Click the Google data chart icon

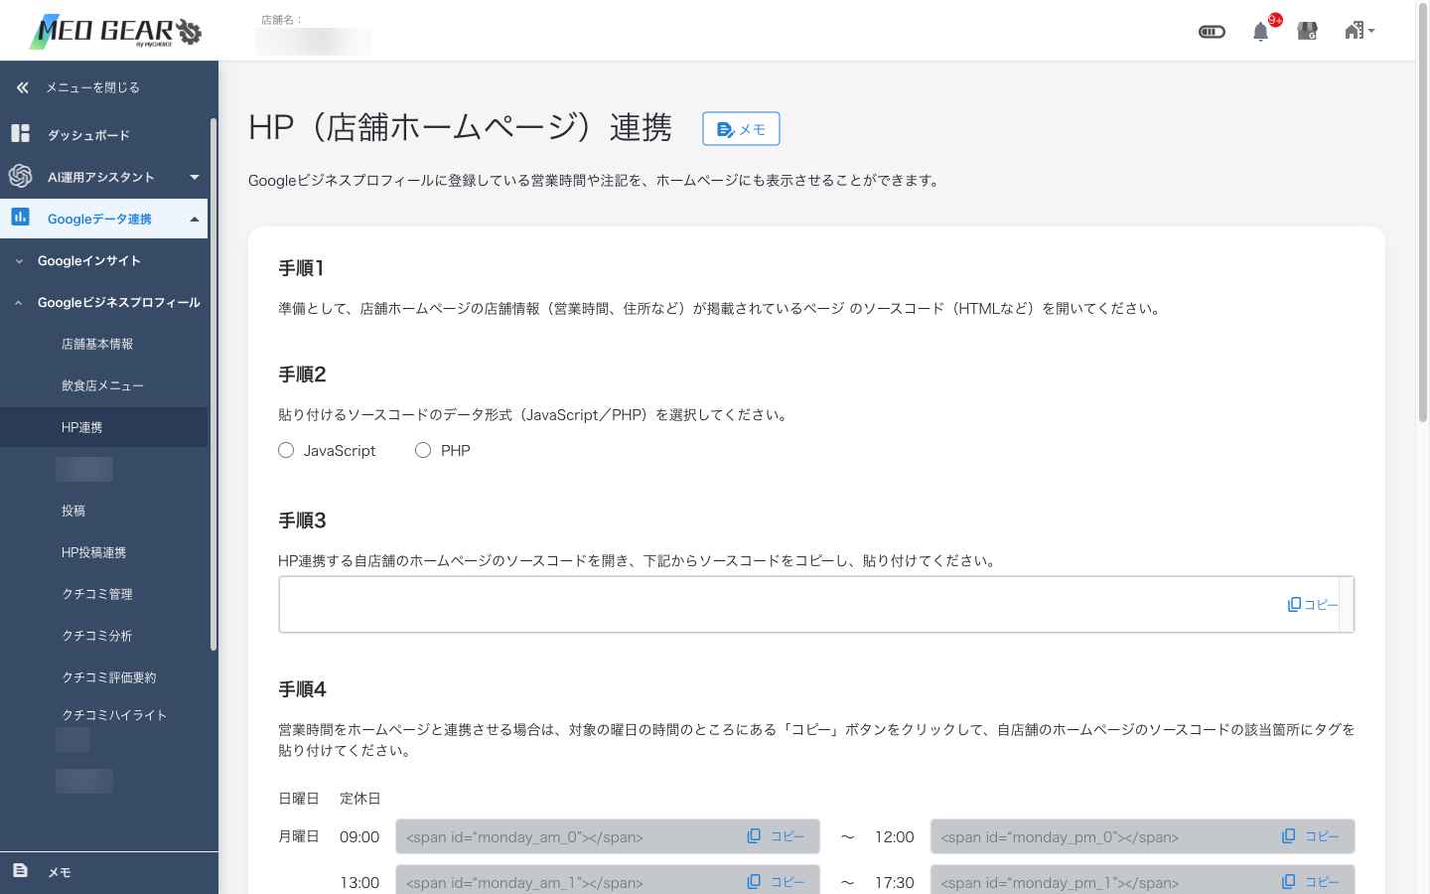tap(20, 217)
